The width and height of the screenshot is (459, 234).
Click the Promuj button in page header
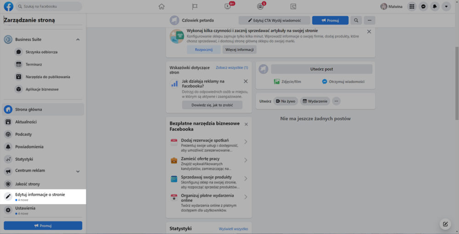tap(330, 21)
